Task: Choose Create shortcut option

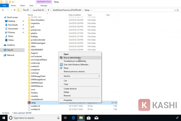Action: click(x=80, y=89)
